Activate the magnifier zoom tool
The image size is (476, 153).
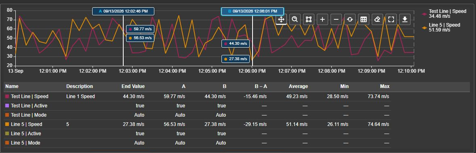[x=295, y=19]
